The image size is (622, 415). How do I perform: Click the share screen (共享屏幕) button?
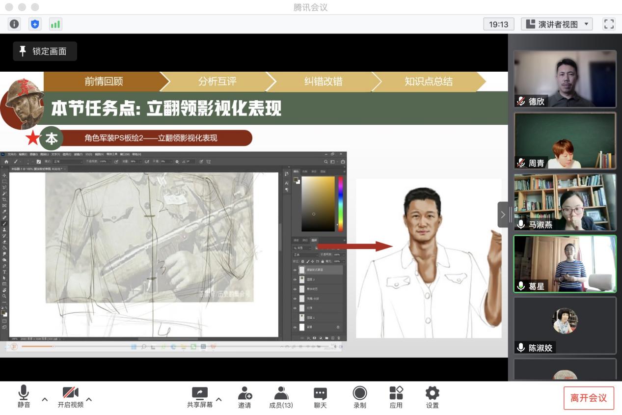(200, 397)
